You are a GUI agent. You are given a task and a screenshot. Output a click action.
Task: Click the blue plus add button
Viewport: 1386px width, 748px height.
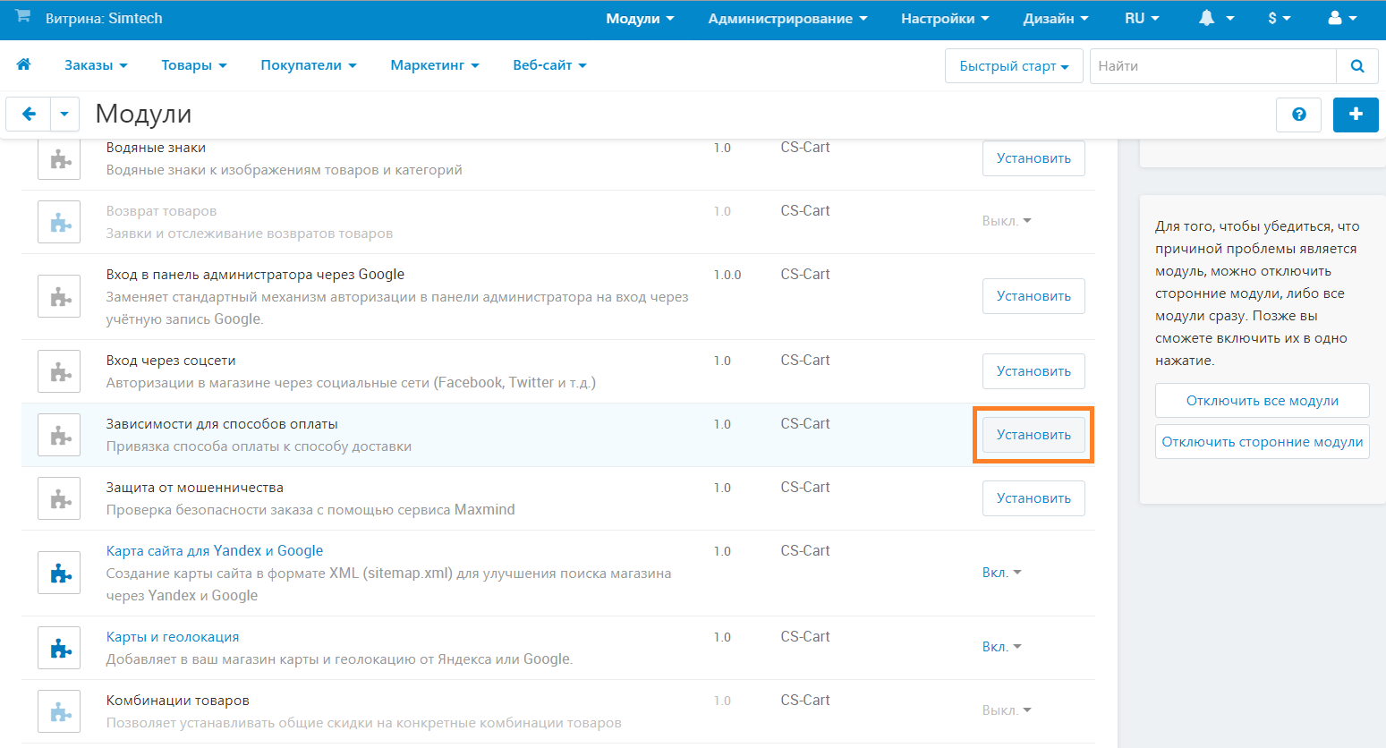[1355, 115]
